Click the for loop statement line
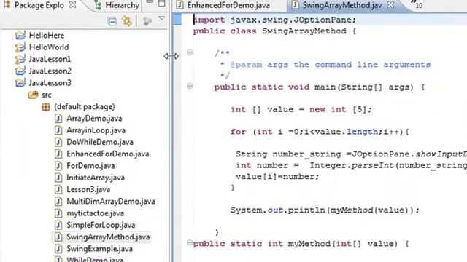This screenshot has height=262, width=467. coord(320,132)
